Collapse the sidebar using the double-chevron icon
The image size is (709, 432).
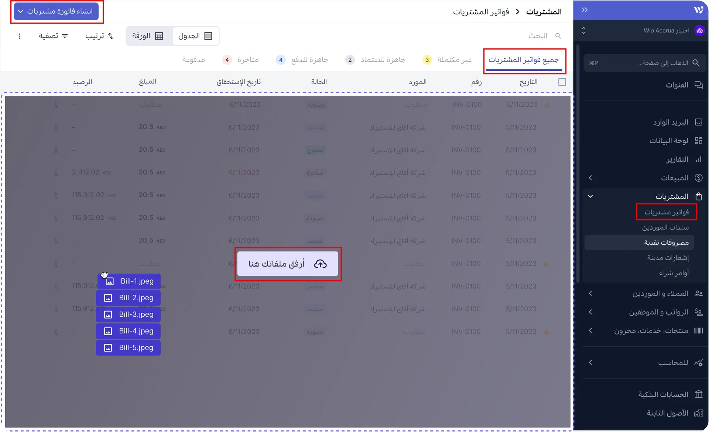click(x=585, y=10)
